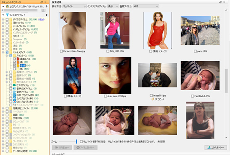The height and width of the screenshot is (155, 230).
Task: Uncheck the マルチメディア checkbox
Action: pyautogui.click(x=8, y=52)
